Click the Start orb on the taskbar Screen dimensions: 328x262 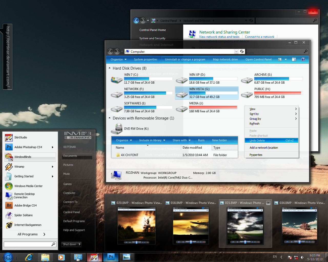click(x=8, y=257)
